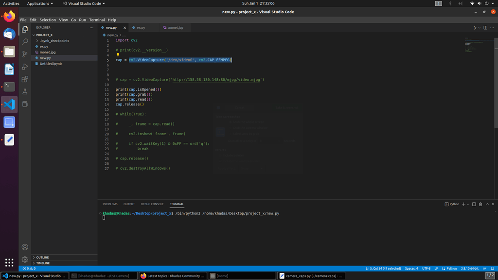Open the notifications bell in the status bar
The width and height of the screenshot is (498, 280).
[x=492, y=268]
